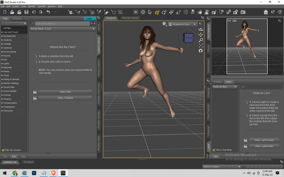Open the No Selection filter dropdown
Screen dimensions: 284x177
(x=14, y=24)
